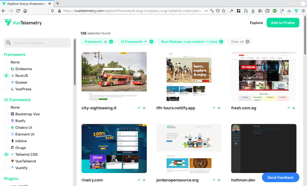Focus the Search a website field
307x186 pixels.
click(x=37, y=43)
